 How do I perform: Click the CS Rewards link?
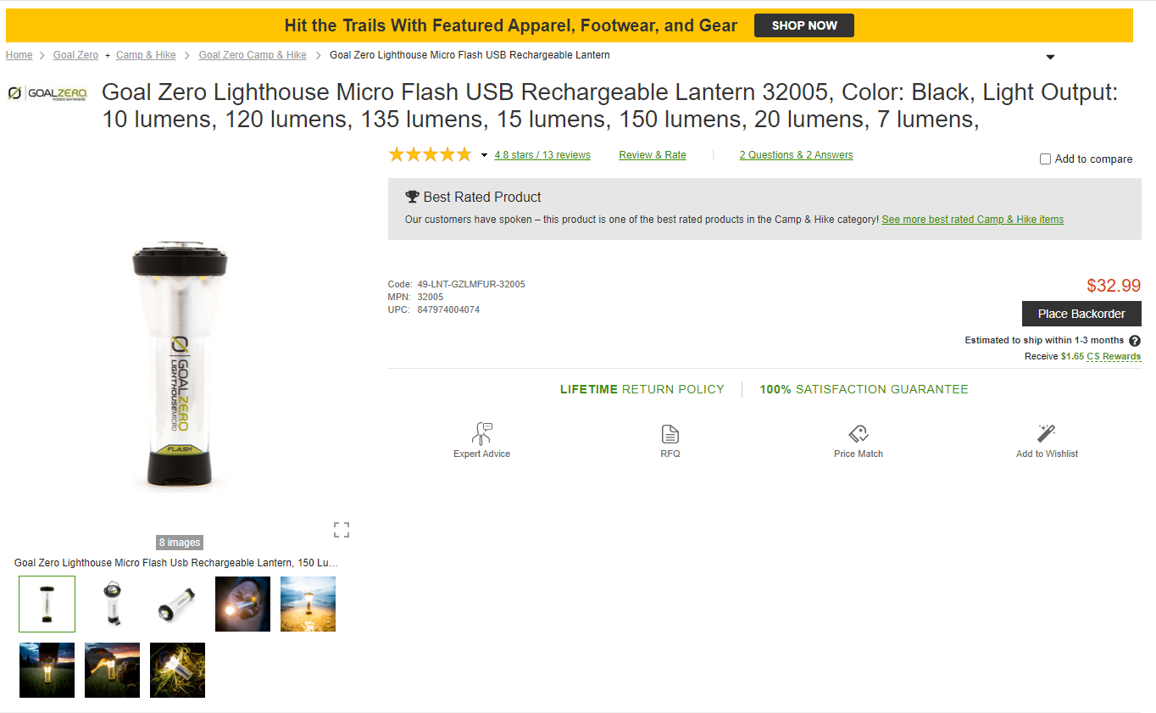coord(1114,357)
